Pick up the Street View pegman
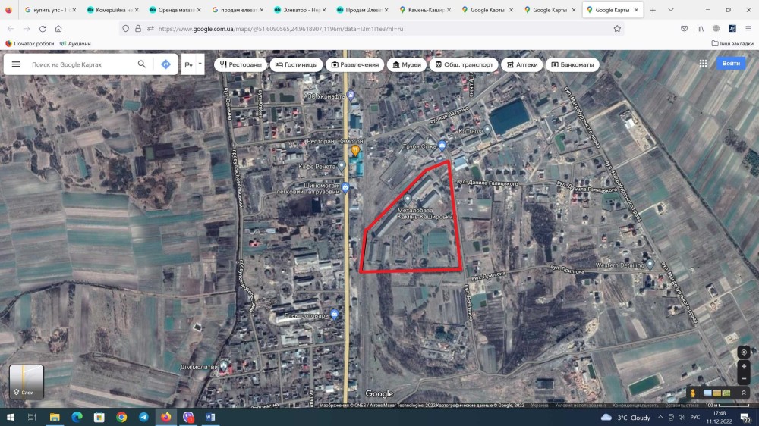Viewport: 759px width, 426px height. (x=693, y=393)
